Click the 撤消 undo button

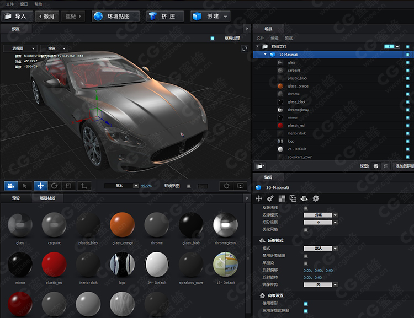click(47, 17)
